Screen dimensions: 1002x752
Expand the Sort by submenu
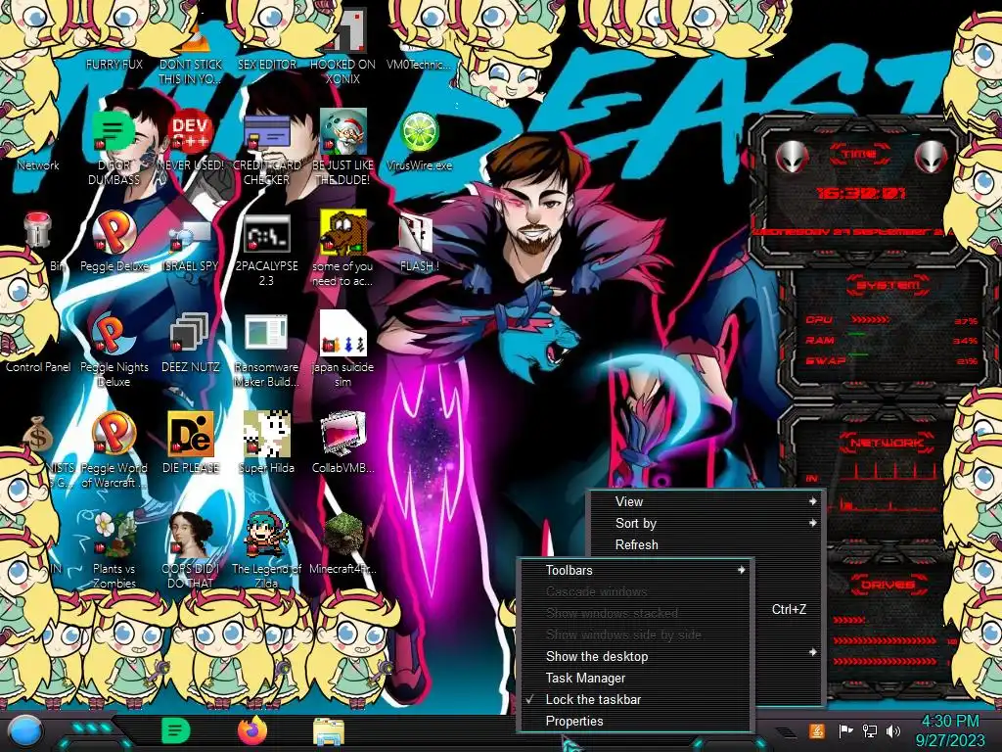[706, 523]
